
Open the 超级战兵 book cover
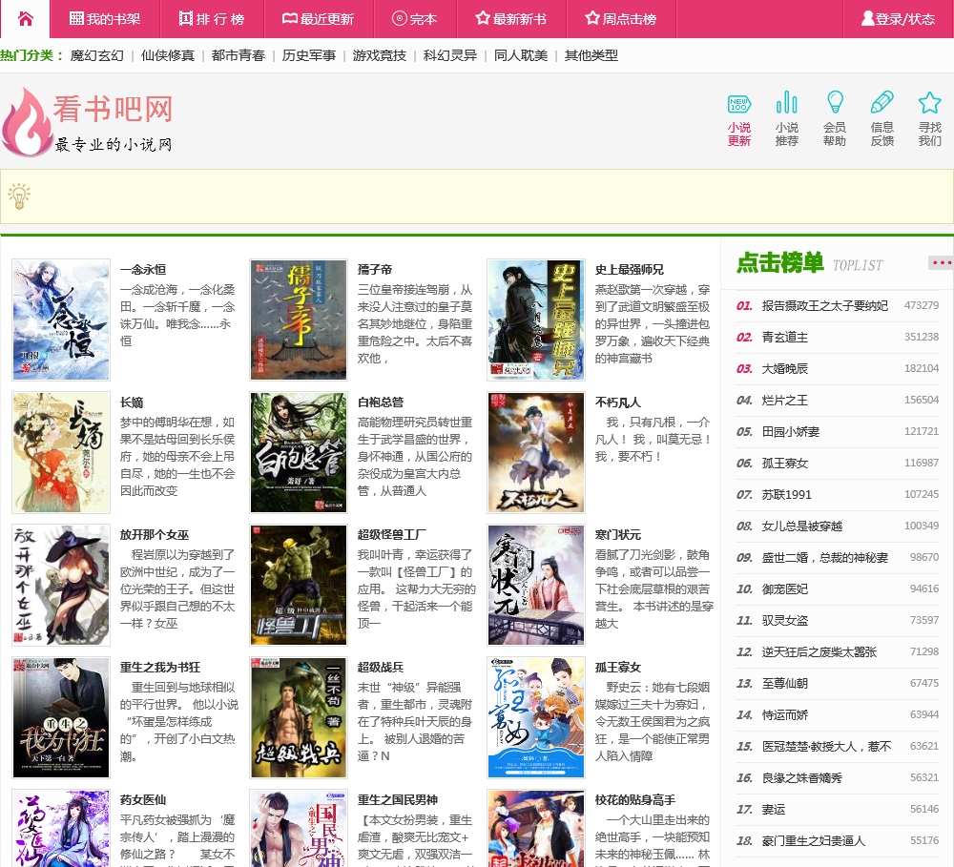coord(298,717)
